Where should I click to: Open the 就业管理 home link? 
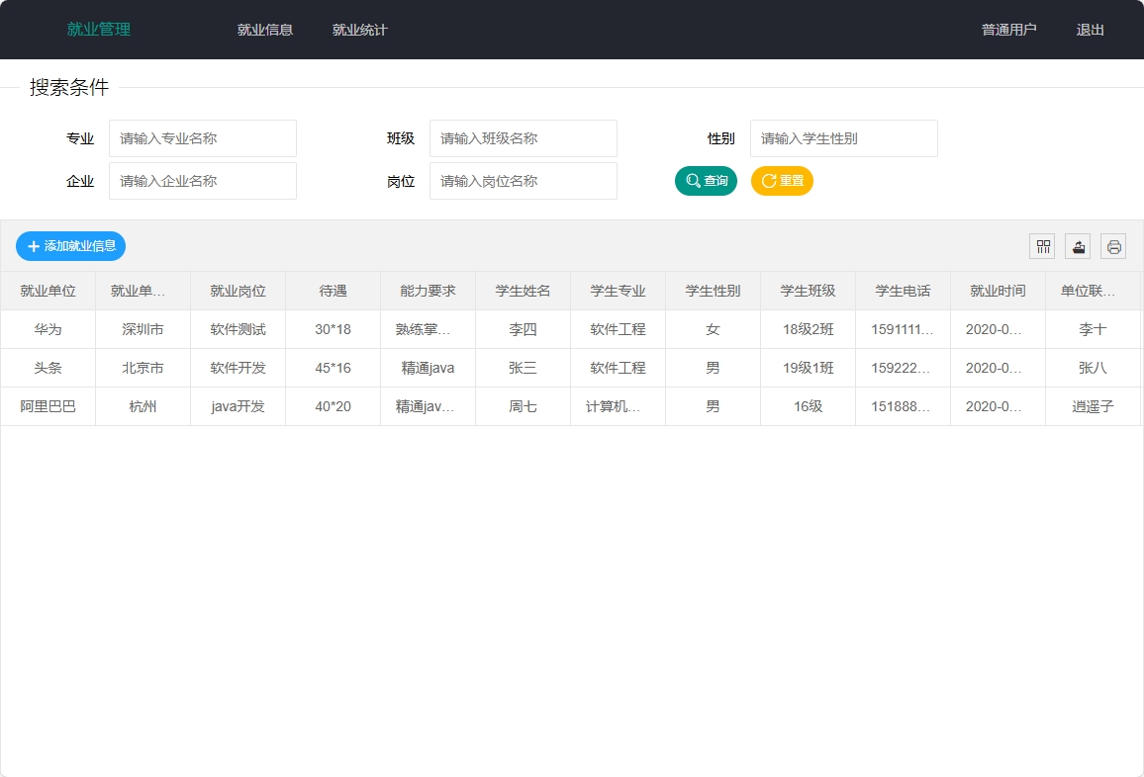pyautogui.click(x=97, y=30)
